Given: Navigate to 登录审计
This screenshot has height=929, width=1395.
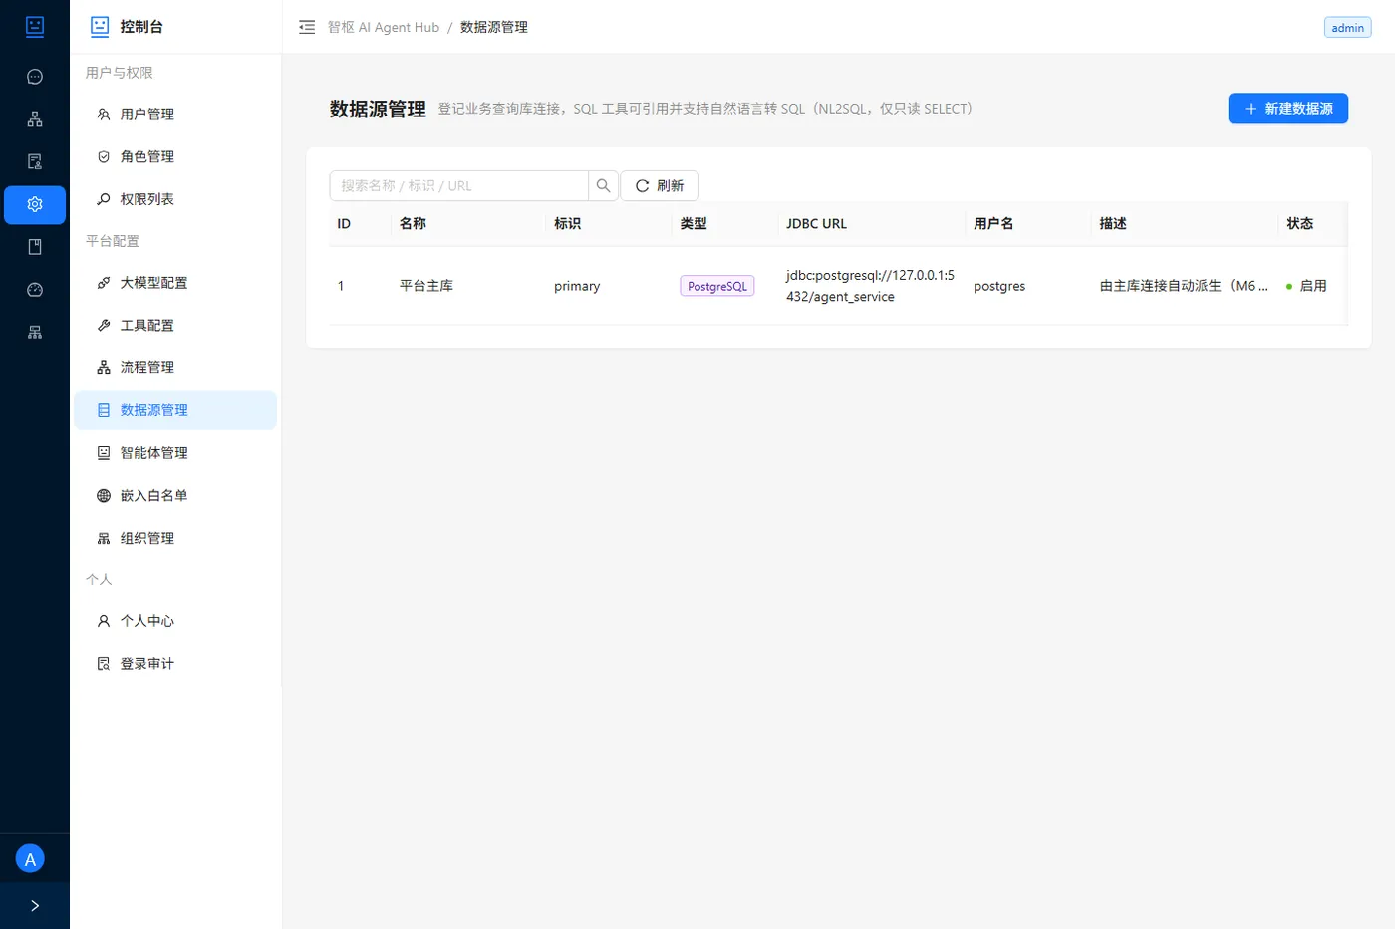Looking at the screenshot, I should (x=175, y=664).
